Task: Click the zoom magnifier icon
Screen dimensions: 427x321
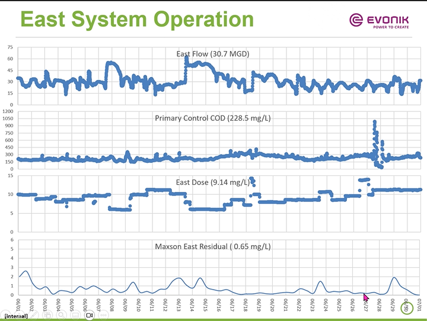Action: click(62, 316)
